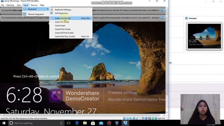Screen dimensions: 224x126
Task: Click the display status bar icon
Action: tap(143, 118)
